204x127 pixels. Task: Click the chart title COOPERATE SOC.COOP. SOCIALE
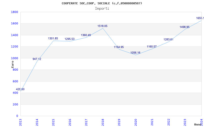click(x=102, y=3)
